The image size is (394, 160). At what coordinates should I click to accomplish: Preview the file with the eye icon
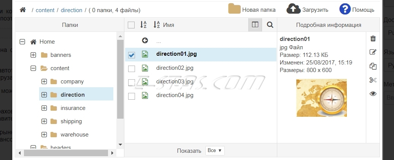click(x=373, y=94)
